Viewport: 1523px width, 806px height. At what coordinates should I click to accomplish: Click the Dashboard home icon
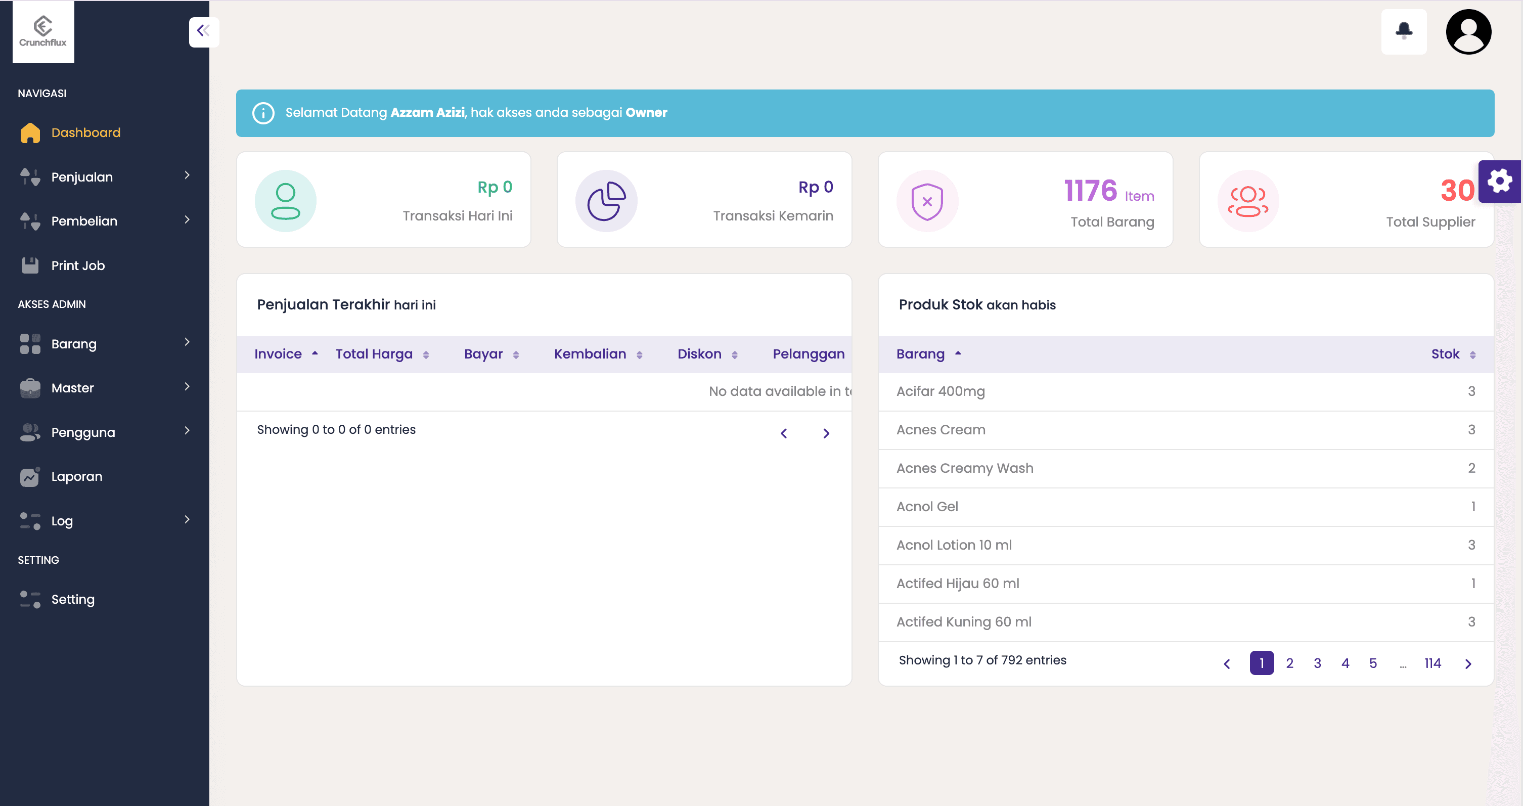point(30,133)
